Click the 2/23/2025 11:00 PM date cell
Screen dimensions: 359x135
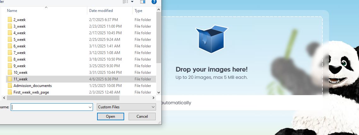105,26
